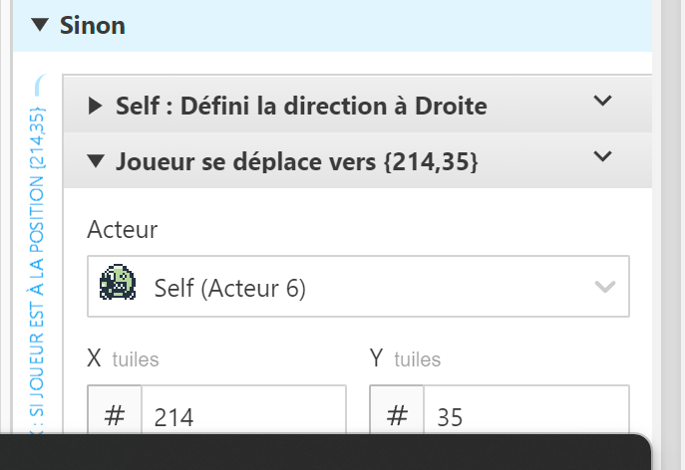Open chevron menu for Défini la direction event
Screen dimensions: 685x470
tap(601, 101)
